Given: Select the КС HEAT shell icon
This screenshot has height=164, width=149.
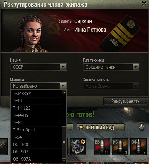Looking at the screenshot, I should (x=120, y=146).
